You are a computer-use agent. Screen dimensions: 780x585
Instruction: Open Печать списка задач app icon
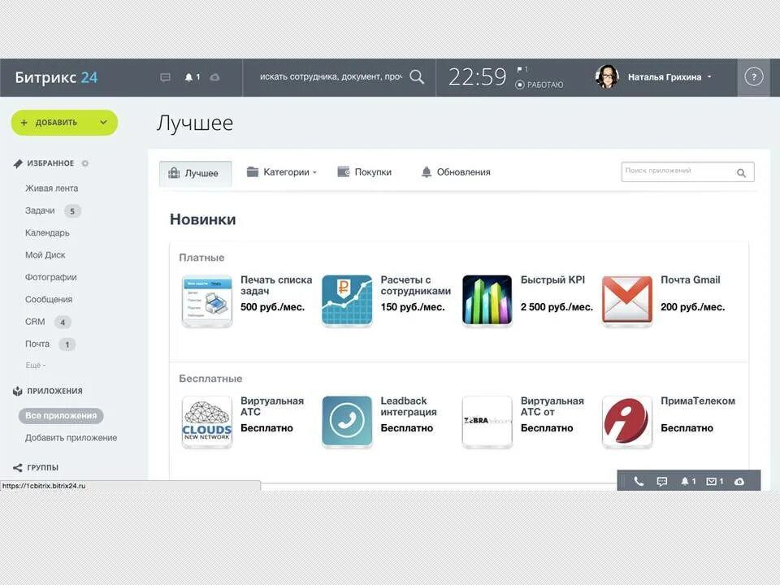click(207, 301)
